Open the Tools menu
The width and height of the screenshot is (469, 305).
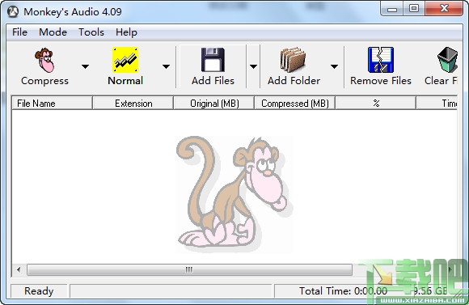(91, 32)
